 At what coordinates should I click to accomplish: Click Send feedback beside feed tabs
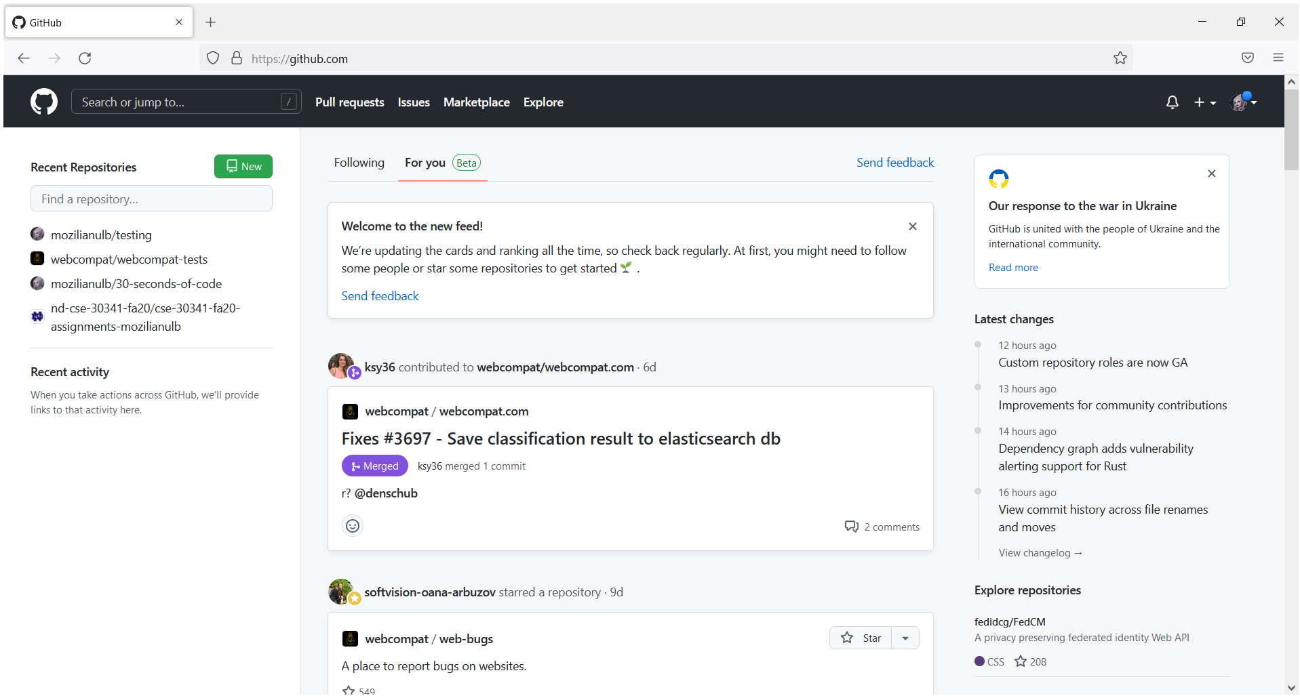(x=895, y=163)
